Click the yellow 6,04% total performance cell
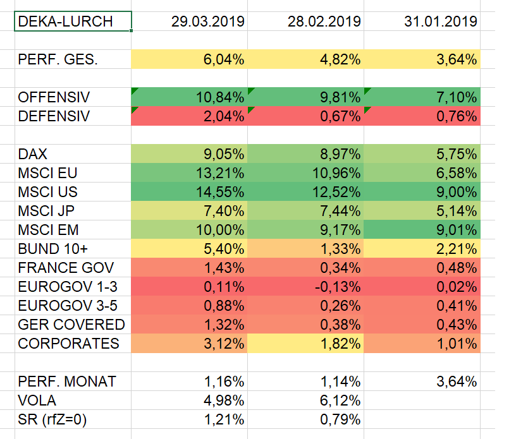Screen dimensions: 516x439 190,59
